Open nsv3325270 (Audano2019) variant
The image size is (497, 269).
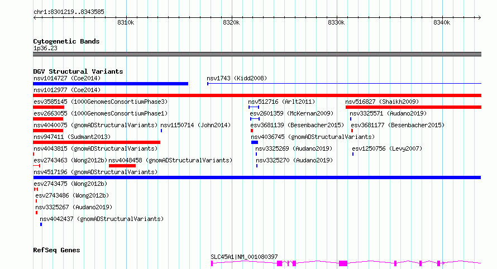point(294,160)
